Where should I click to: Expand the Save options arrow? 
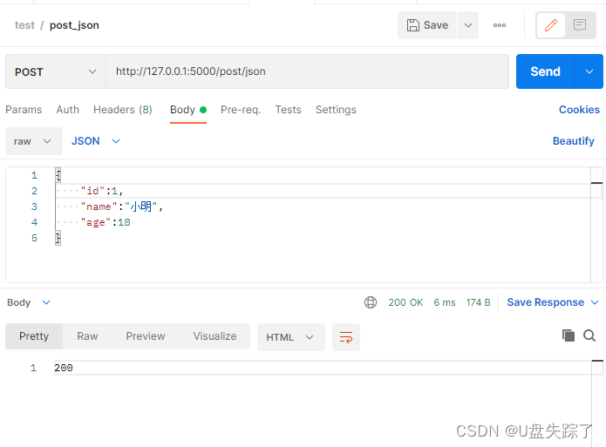pos(468,25)
